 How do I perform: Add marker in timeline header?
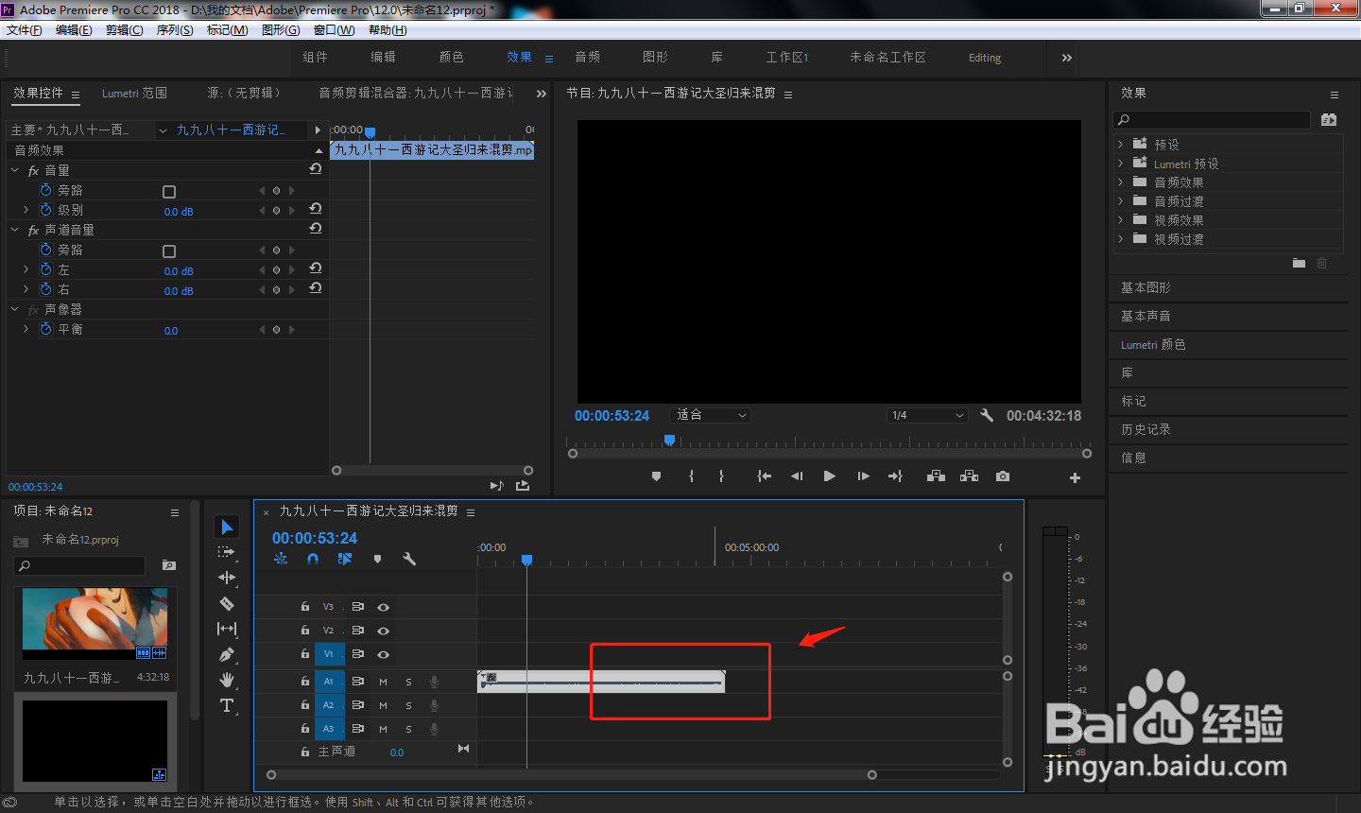point(377,559)
